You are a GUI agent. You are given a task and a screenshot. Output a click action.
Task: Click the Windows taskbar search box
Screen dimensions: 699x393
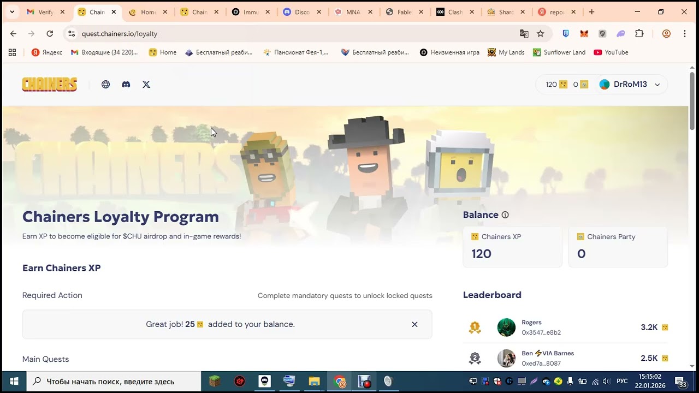(x=114, y=382)
